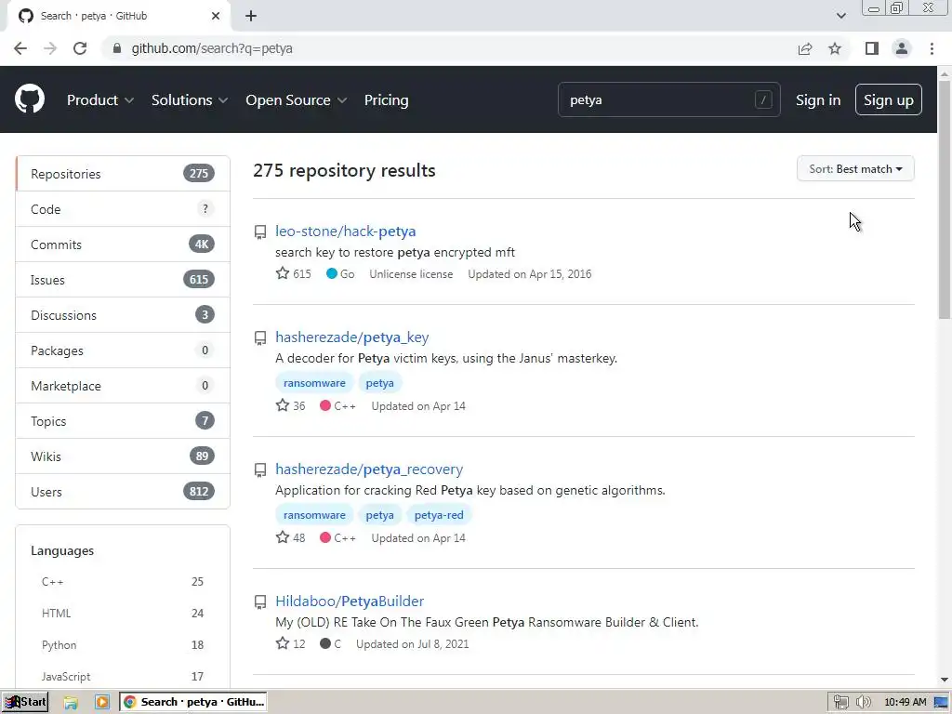This screenshot has height=714, width=952.
Task: Expand the Solutions menu
Action: click(x=190, y=100)
